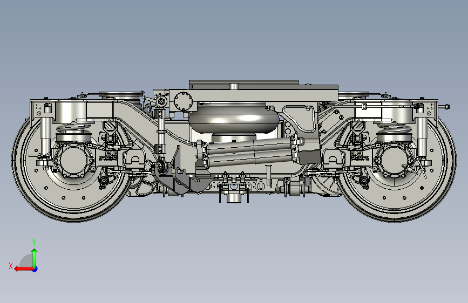The image size is (468, 303).
Task: Click the red X axis arrow on triad
Action: [23, 269]
